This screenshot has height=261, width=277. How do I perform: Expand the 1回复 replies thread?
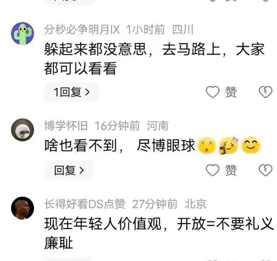pos(71,92)
